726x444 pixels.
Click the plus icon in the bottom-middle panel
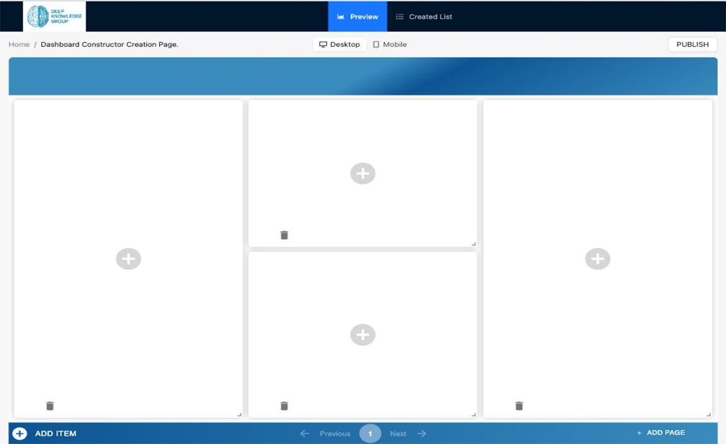363,335
